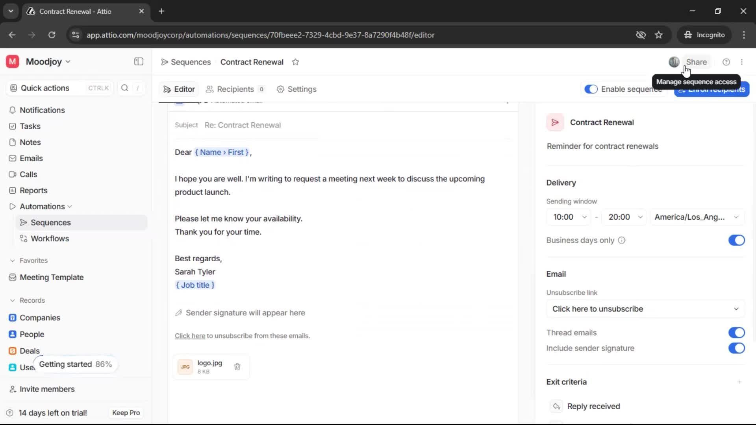The image size is (756, 425).
Task: Toggle the Enable sequence switch
Action: [591, 89]
